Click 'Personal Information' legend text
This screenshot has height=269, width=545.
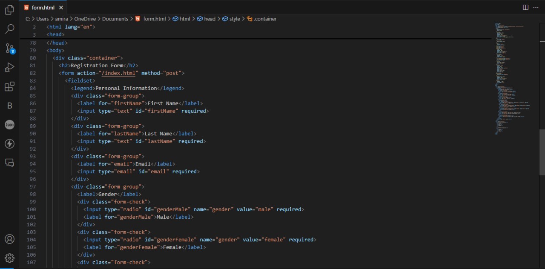pyautogui.click(x=126, y=88)
